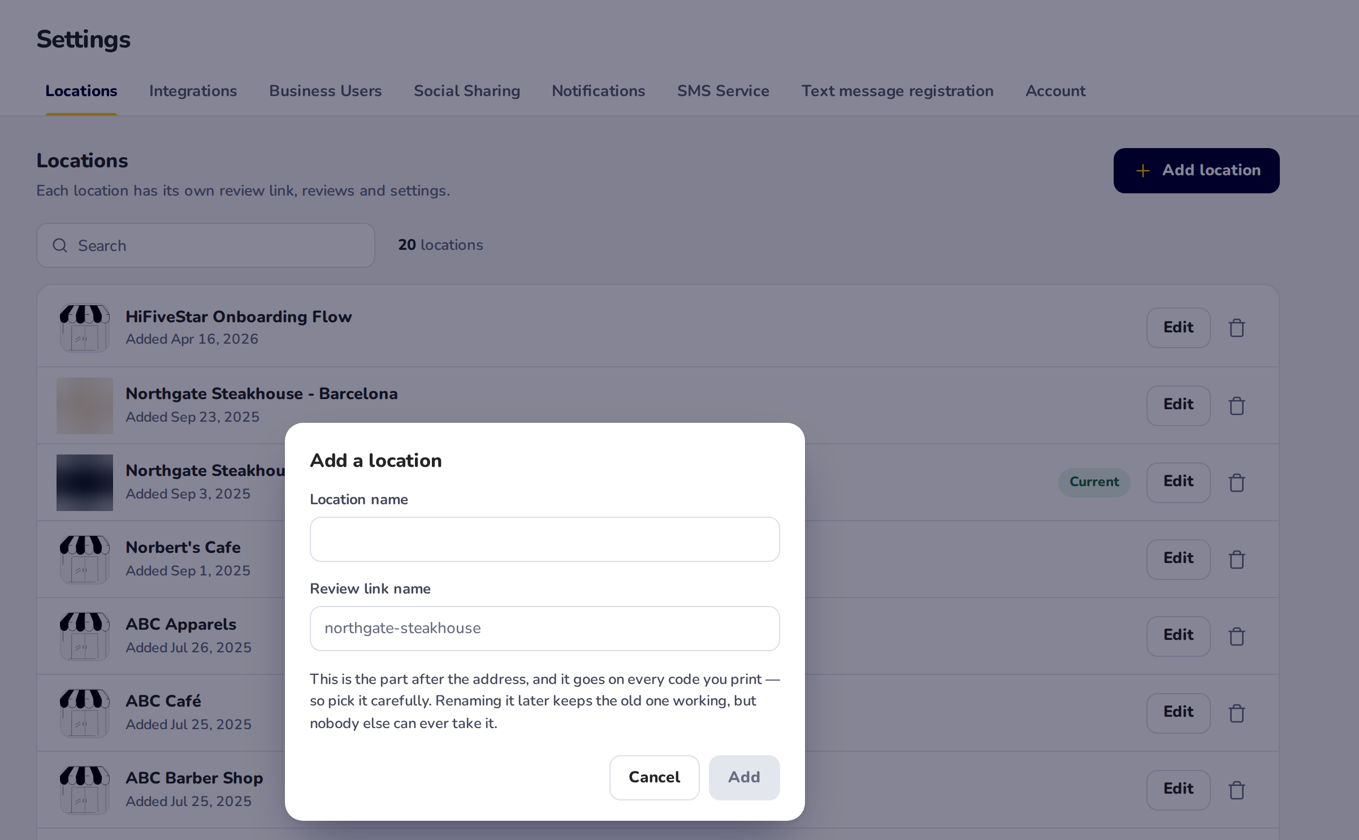
Task: Delete Norbert's Cafe using its trash icon
Action: [x=1237, y=559]
